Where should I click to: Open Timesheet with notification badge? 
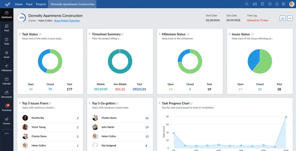(7, 108)
